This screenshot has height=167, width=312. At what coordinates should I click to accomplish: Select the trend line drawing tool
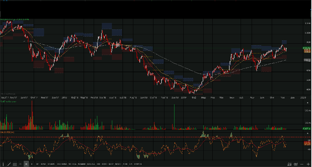pyautogui.click(x=9, y=164)
